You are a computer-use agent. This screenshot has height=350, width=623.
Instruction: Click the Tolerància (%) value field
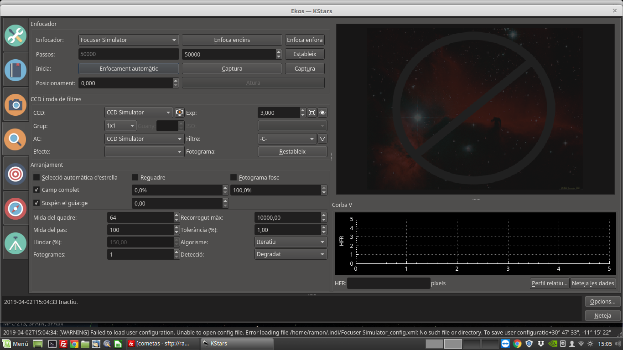pyautogui.click(x=288, y=230)
